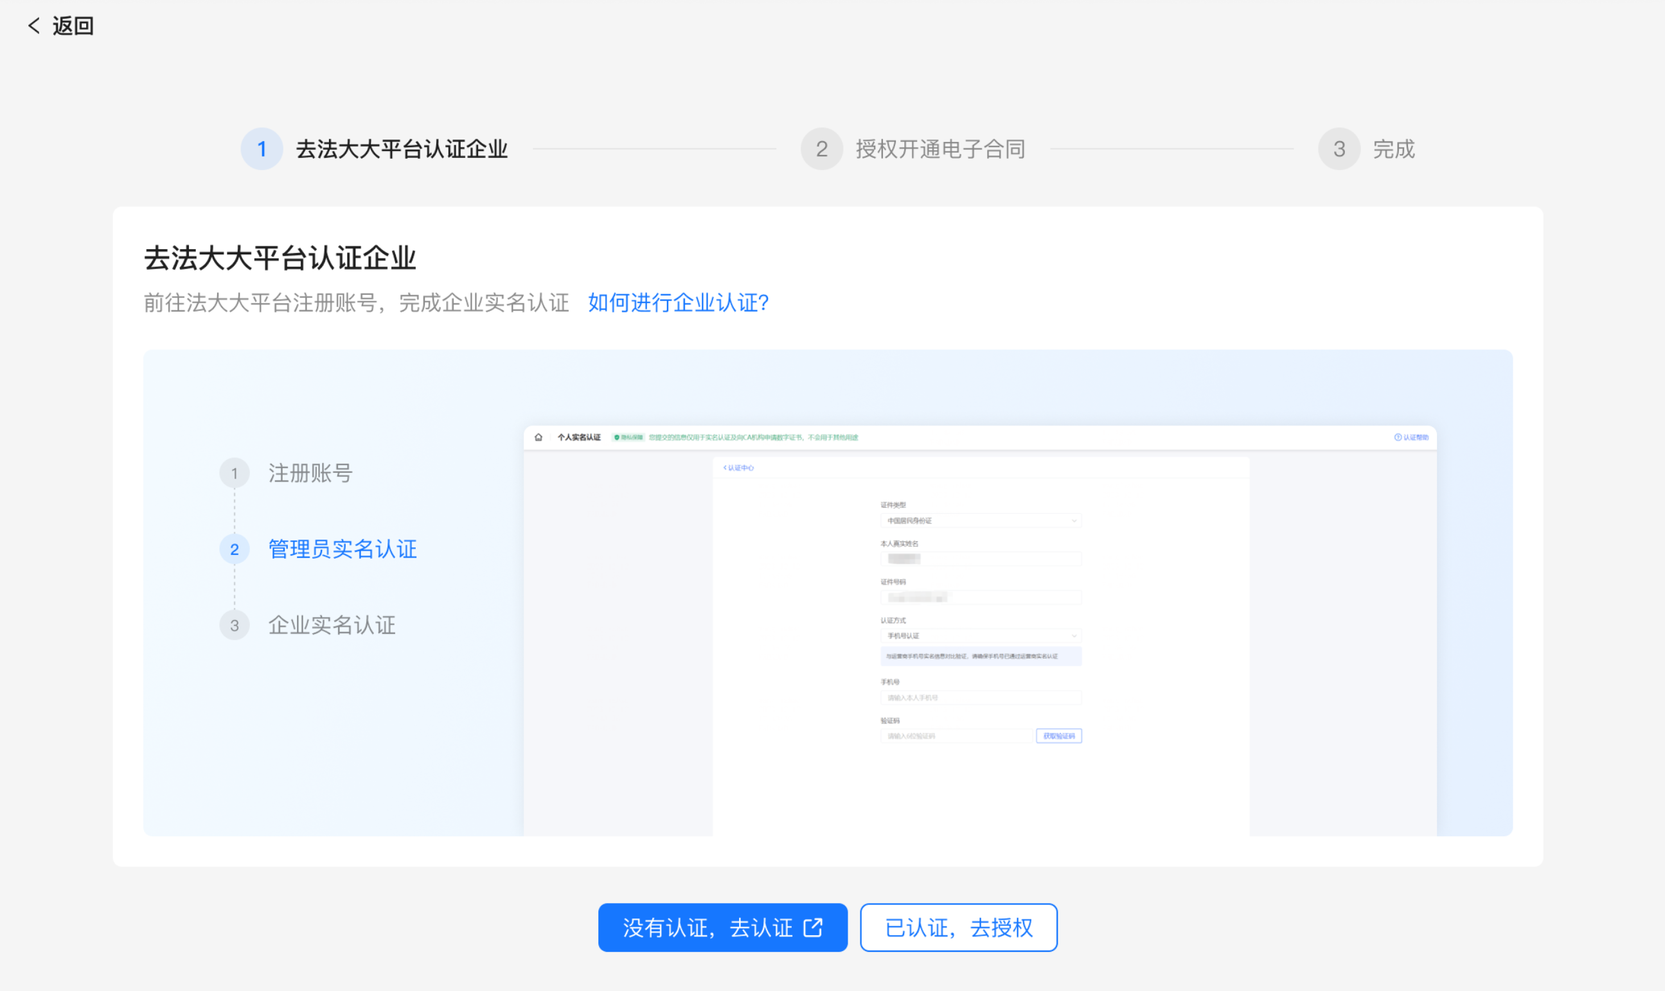Viewport: 1665px width, 991px height.
Task: Select the 注册账号 sub-step
Action: pyautogui.click(x=310, y=473)
